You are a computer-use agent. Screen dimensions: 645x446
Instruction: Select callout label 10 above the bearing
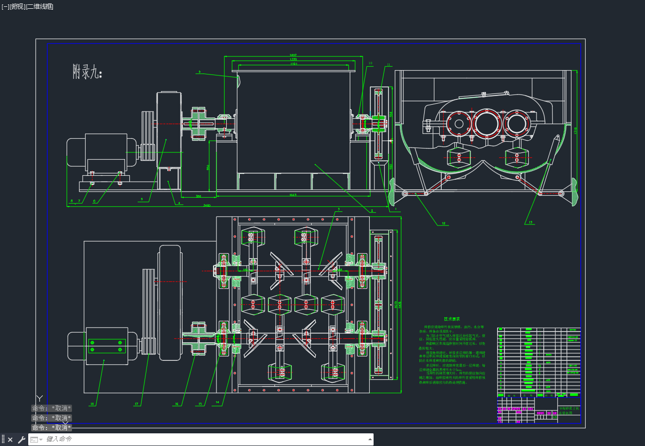click(371, 63)
